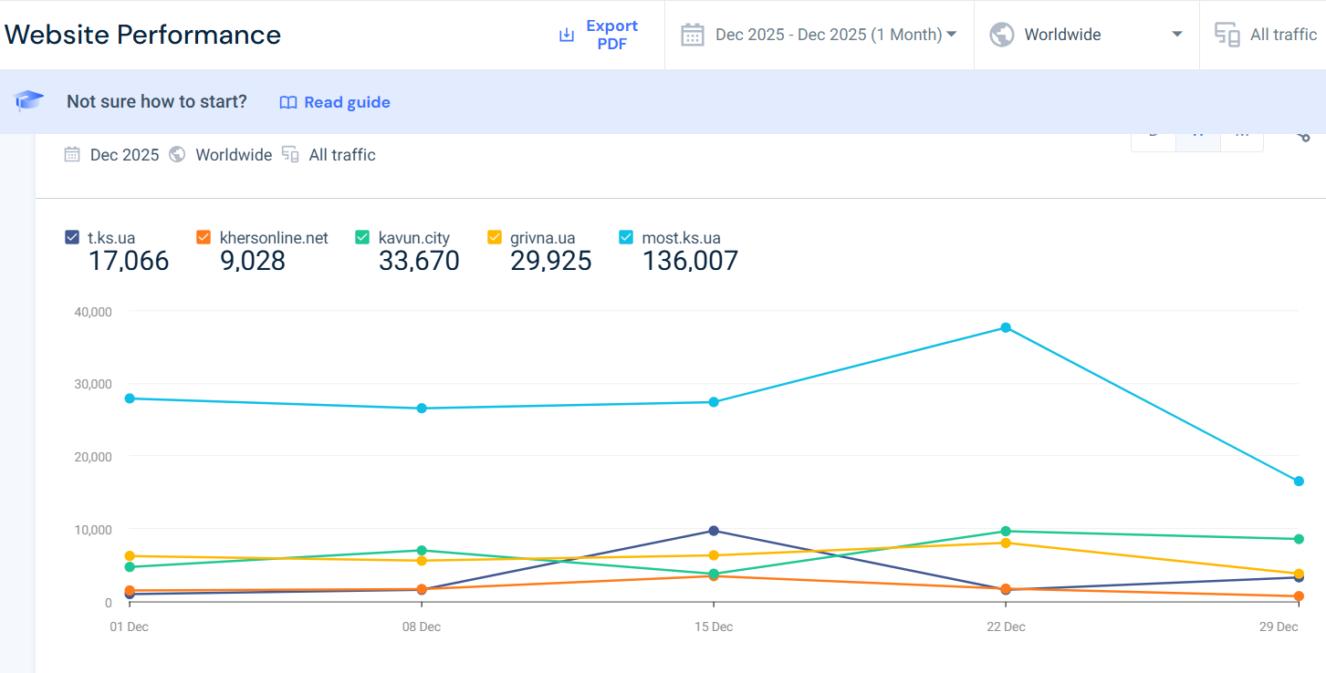Click the globe icon beside Worldwide
Image resolution: width=1326 pixels, height=673 pixels.
[1002, 35]
